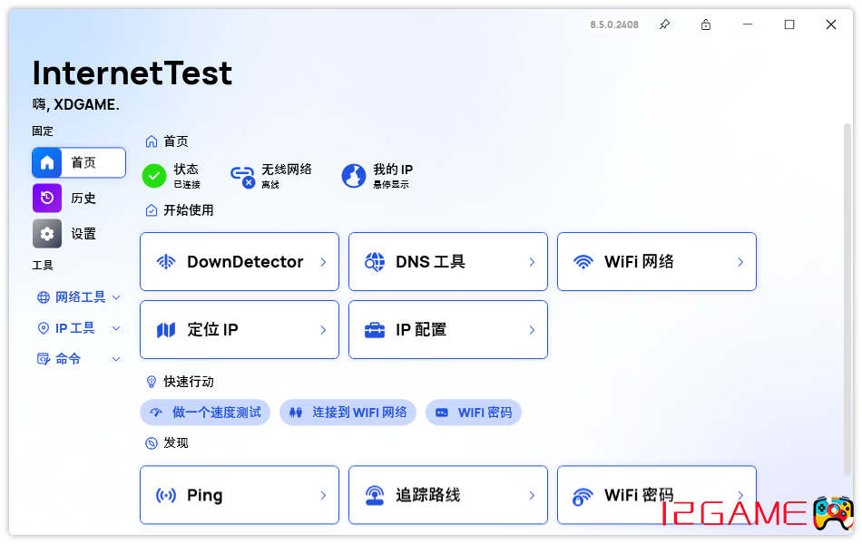862x544 pixels.
Task: Click the lock icon in title bar
Action: pos(706,24)
